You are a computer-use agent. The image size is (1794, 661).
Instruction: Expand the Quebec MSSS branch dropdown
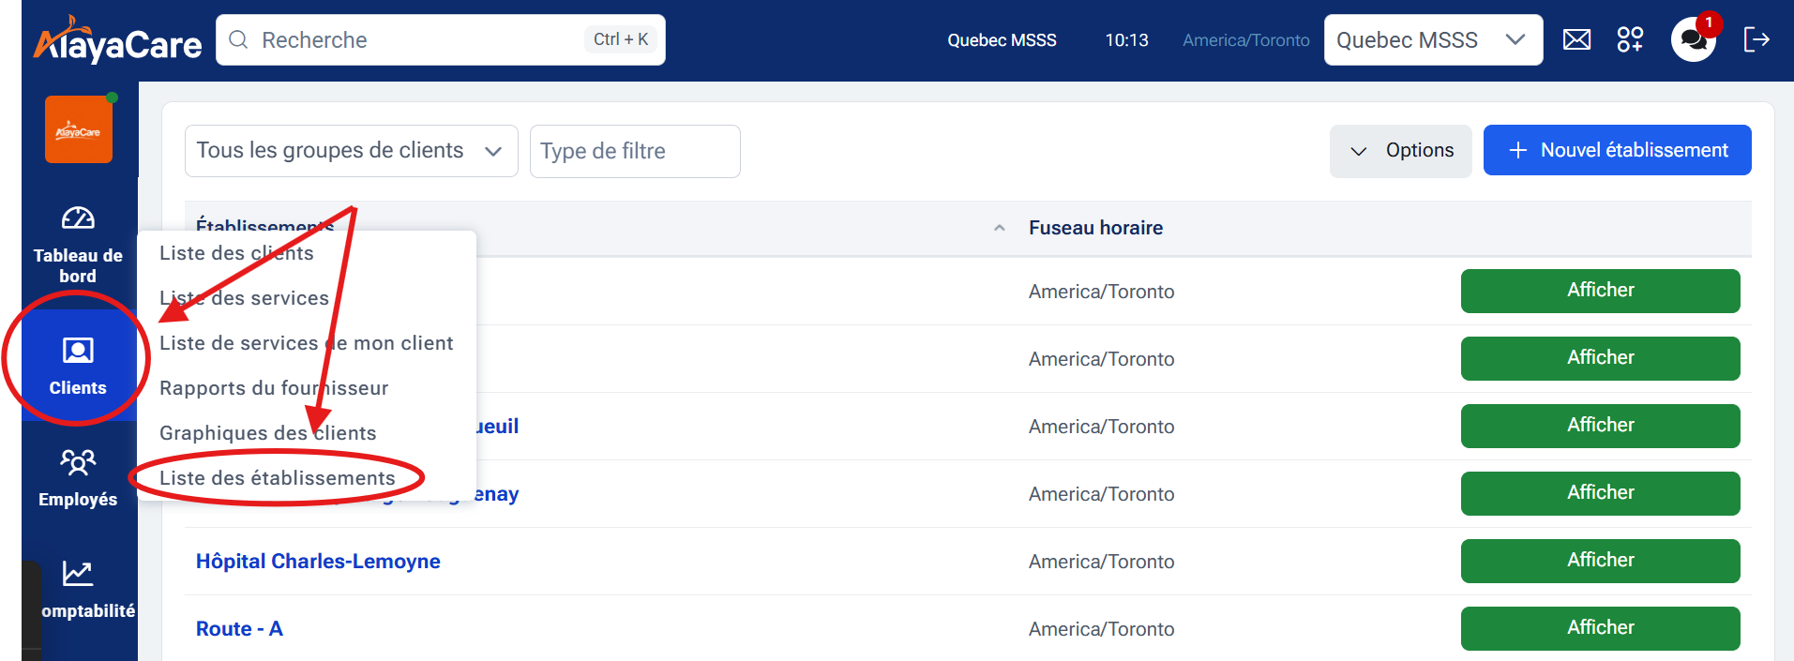[x=1432, y=40]
